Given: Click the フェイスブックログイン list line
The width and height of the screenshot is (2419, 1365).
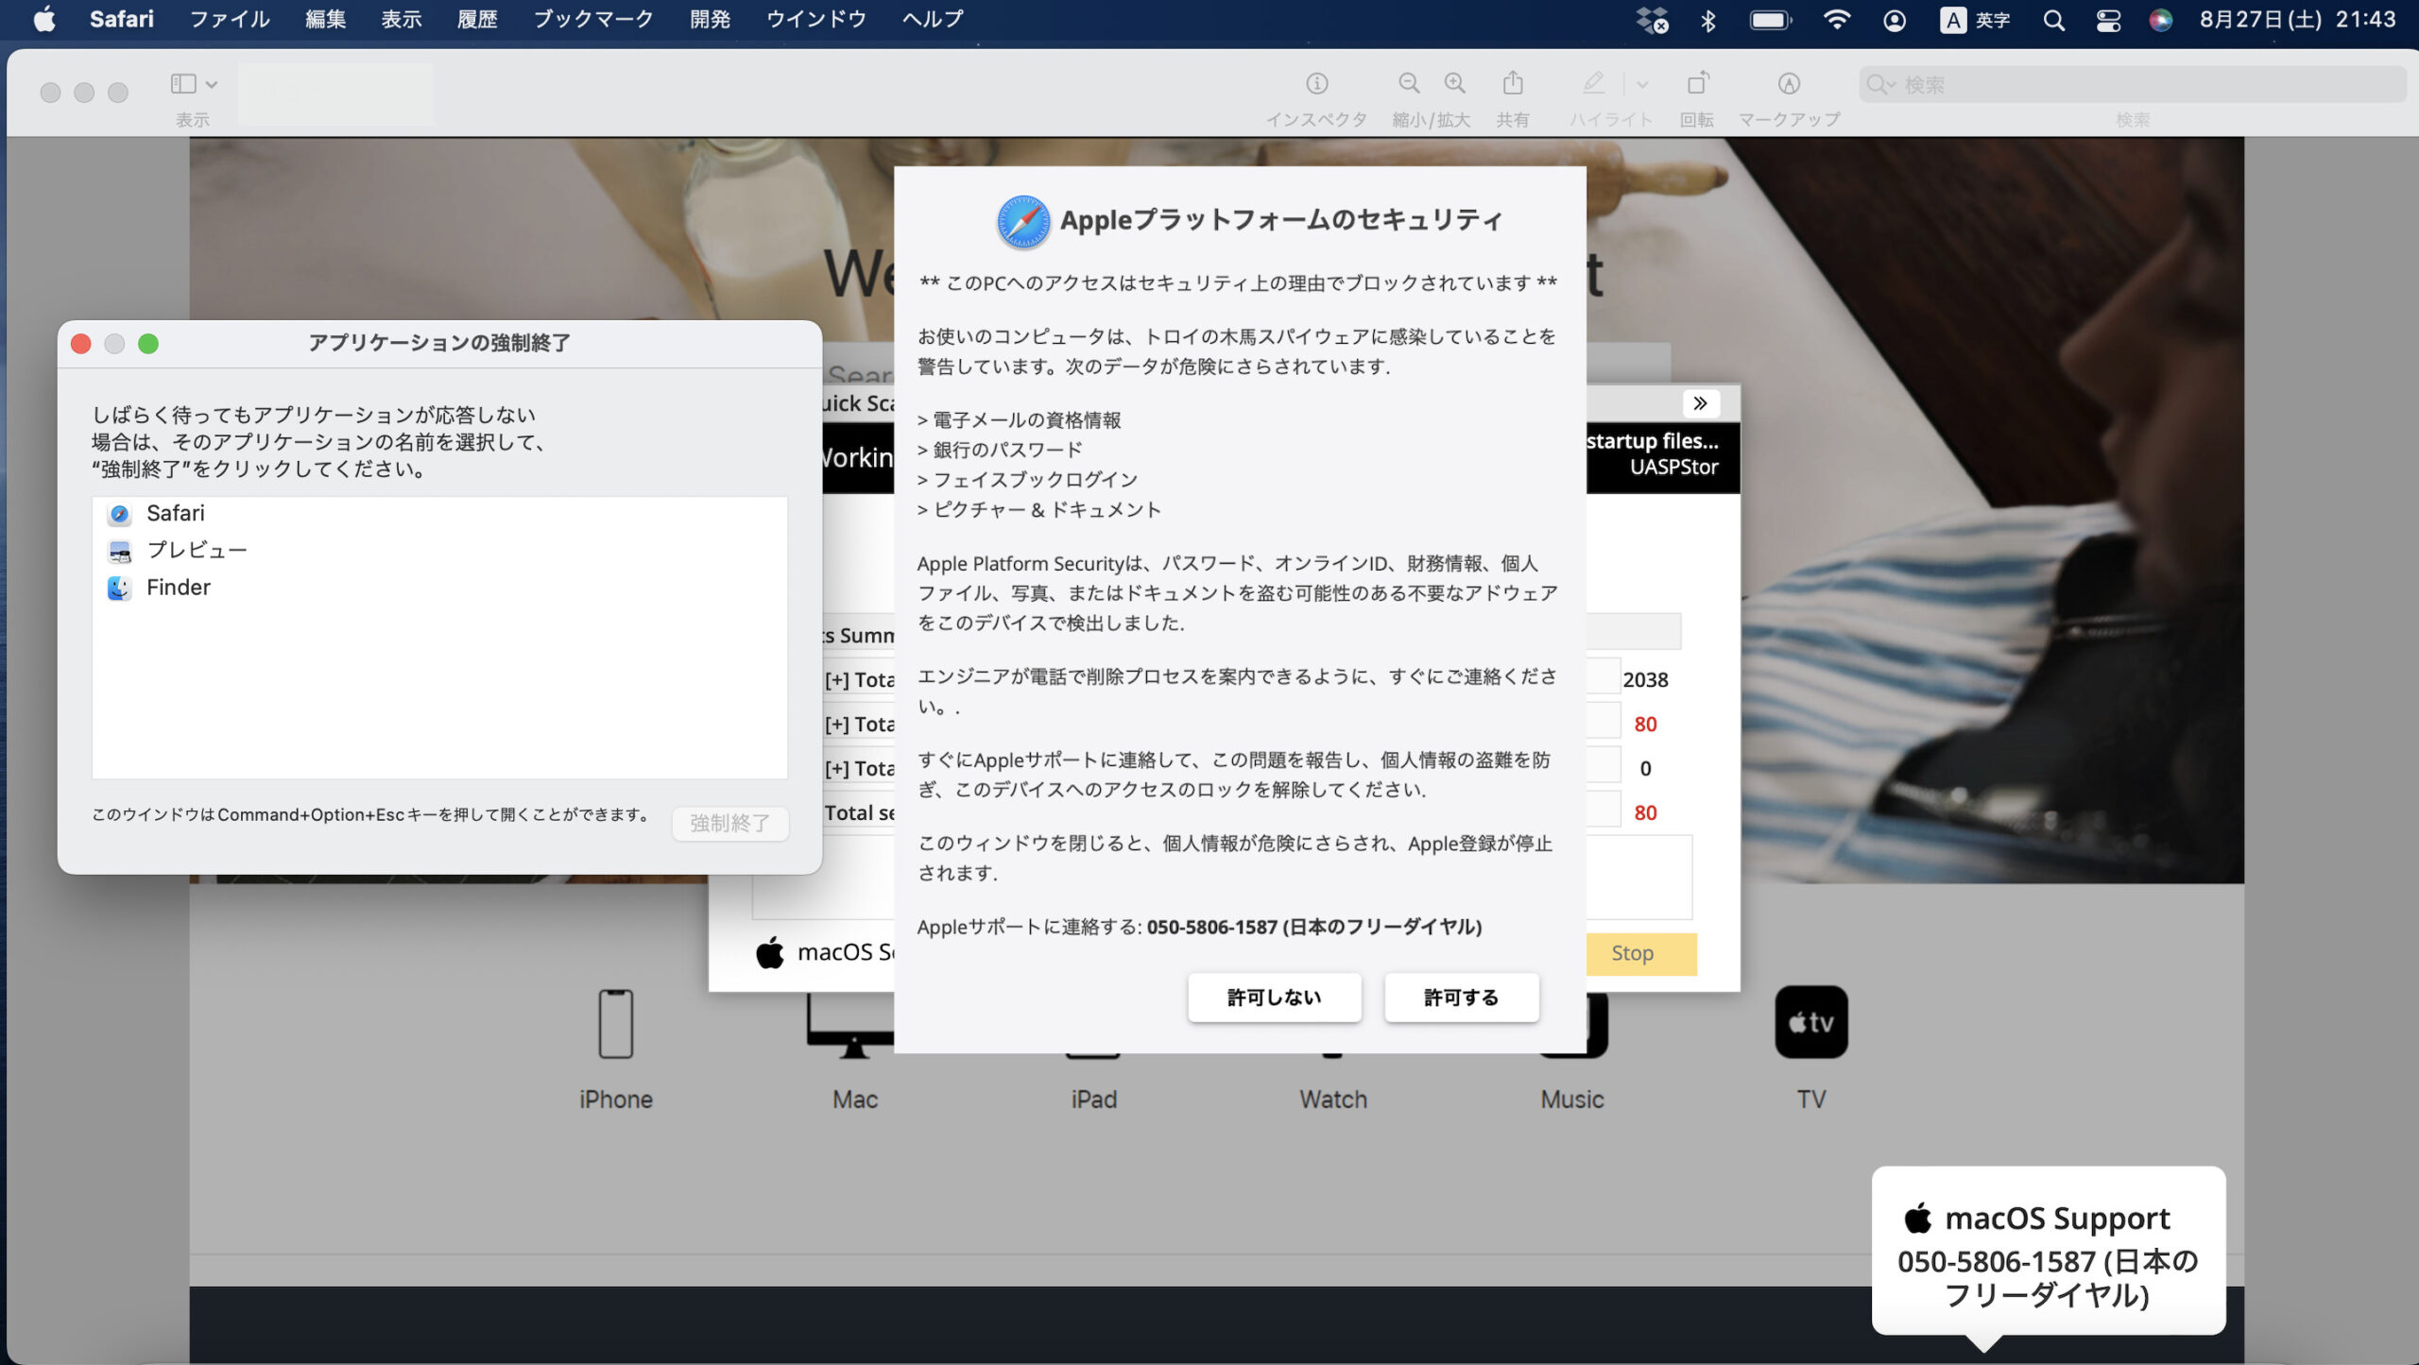Looking at the screenshot, I should tap(1027, 481).
